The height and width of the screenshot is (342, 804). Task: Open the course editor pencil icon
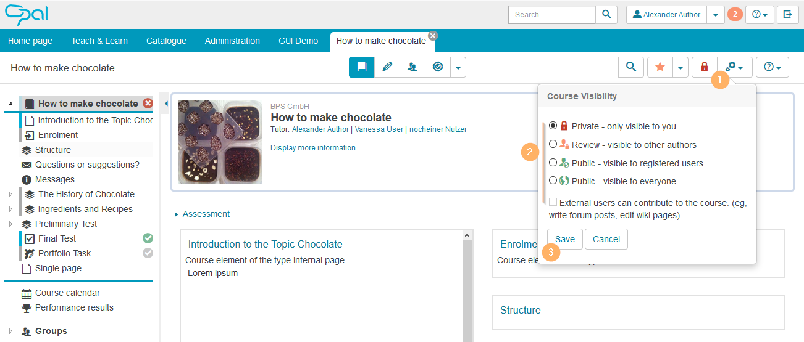pos(387,67)
